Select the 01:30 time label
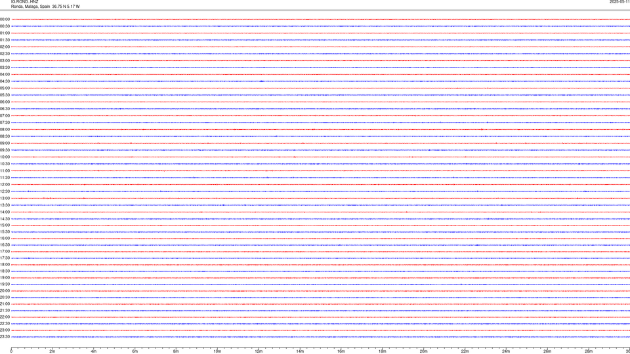This screenshot has height=354, width=630. (5, 40)
